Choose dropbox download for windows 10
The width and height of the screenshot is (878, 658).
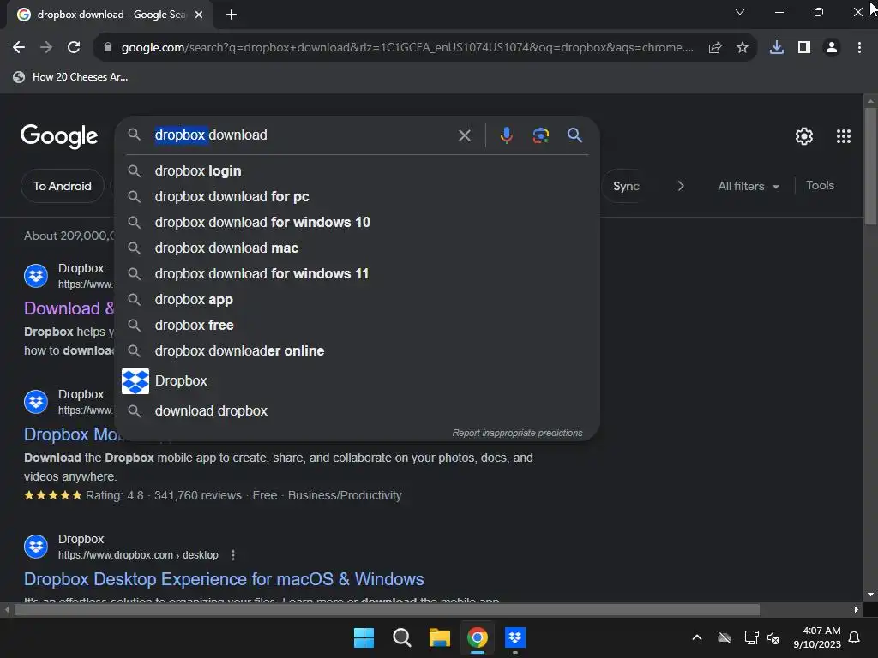tap(358, 223)
